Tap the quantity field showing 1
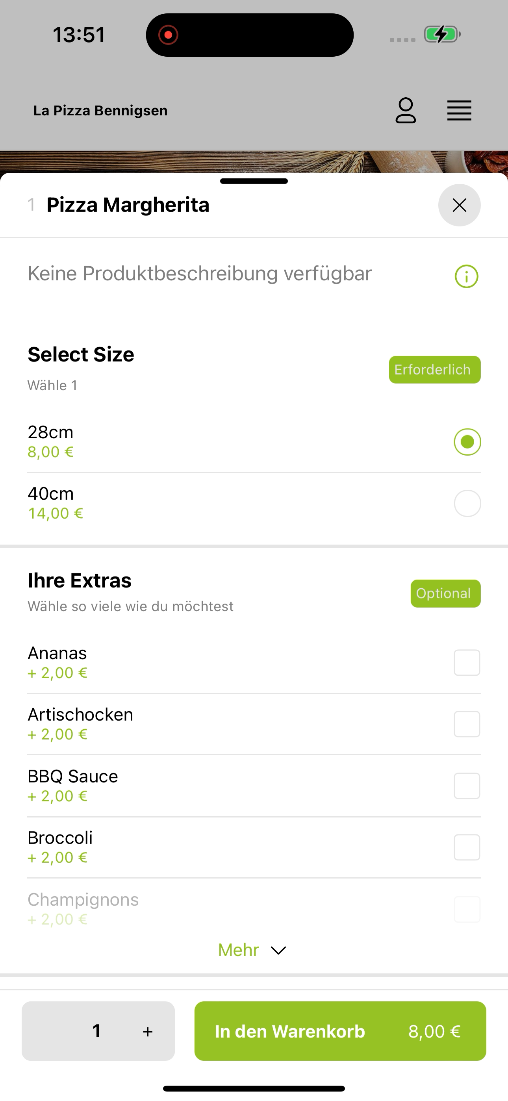This screenshot has width=508, height=1101. pyautogui.click(x=97, y=1031)
